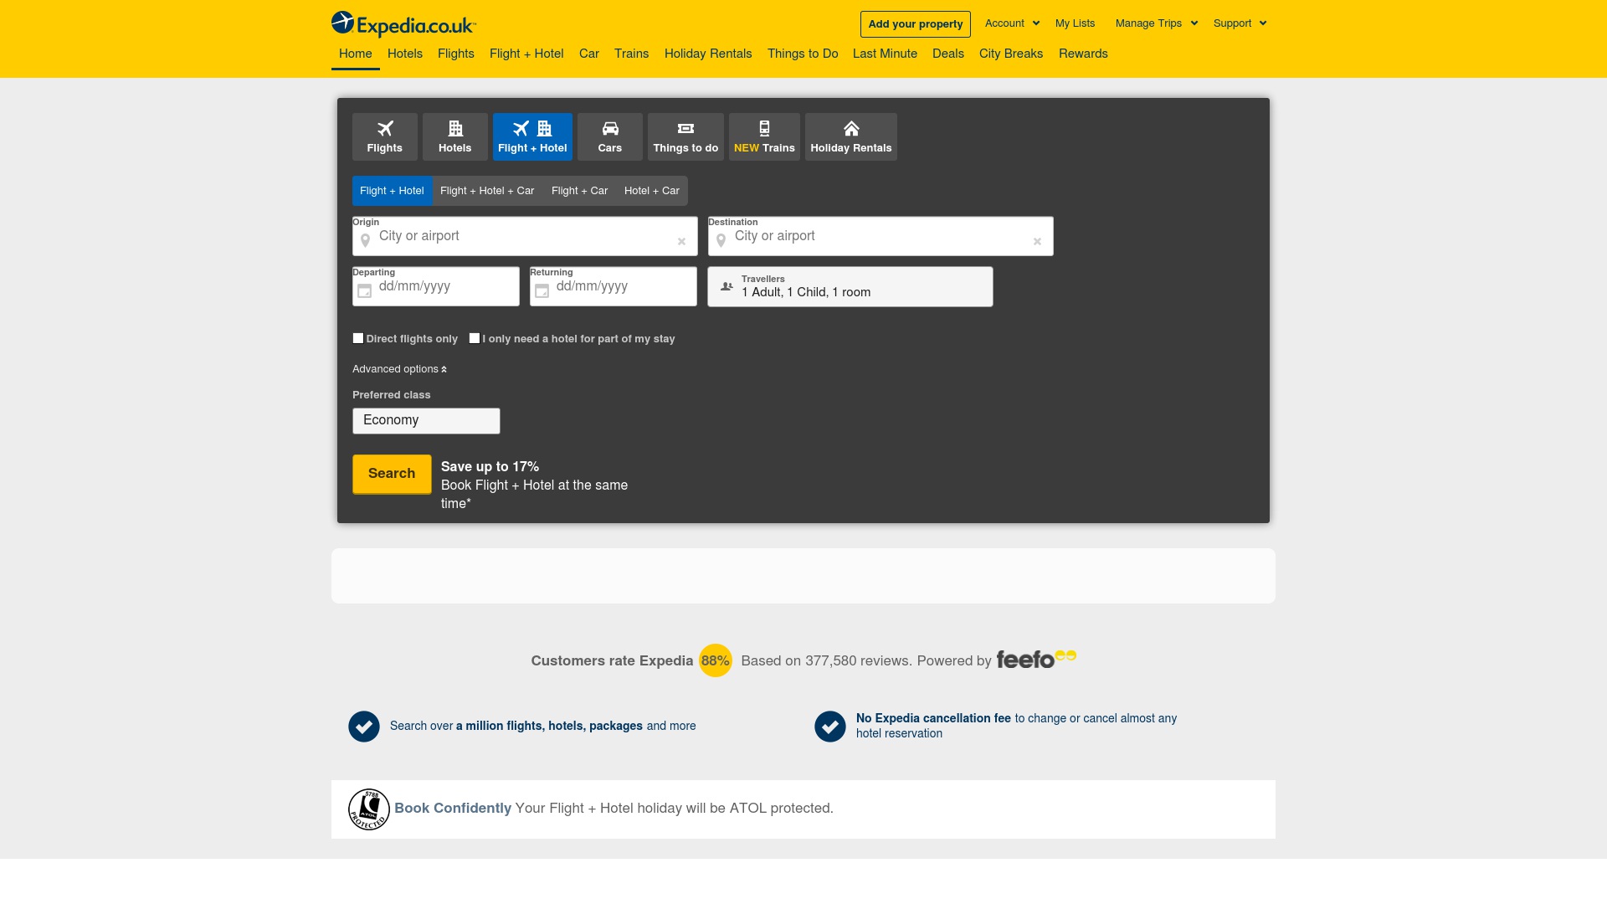Click the checkmark beside 'Search over a million flights'
The image size is (1607, 904).
pos(364,727)
